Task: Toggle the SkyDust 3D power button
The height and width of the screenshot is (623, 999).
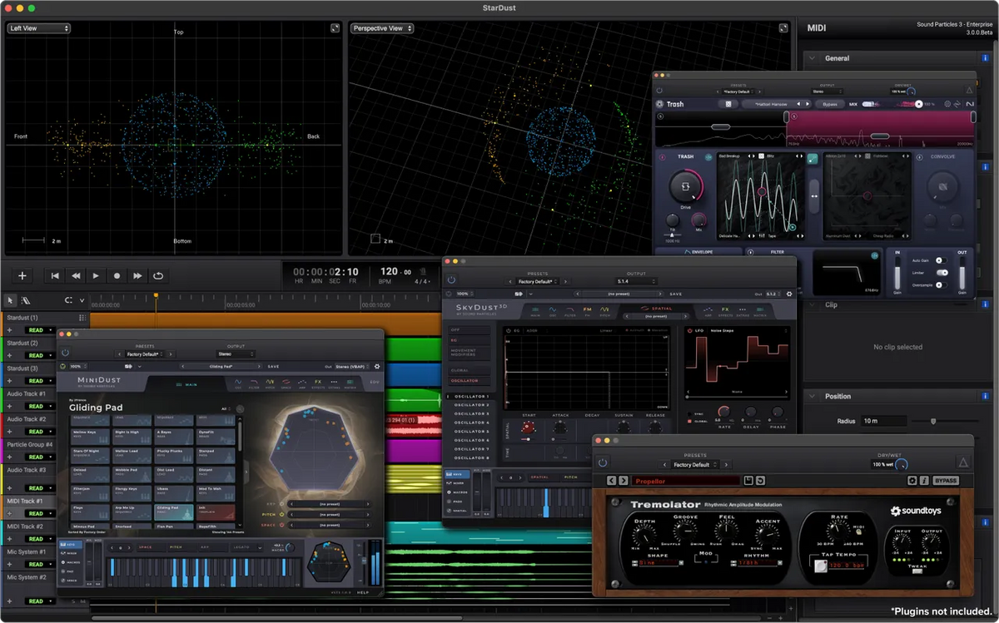Action: coord(450,279)
